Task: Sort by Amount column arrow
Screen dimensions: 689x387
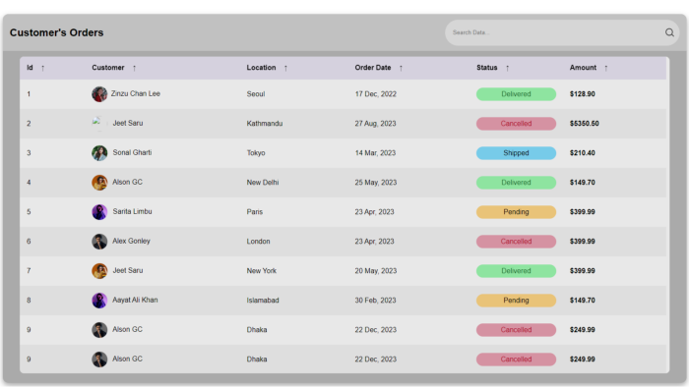Action: pyautogui.click(x=606, y=68)
